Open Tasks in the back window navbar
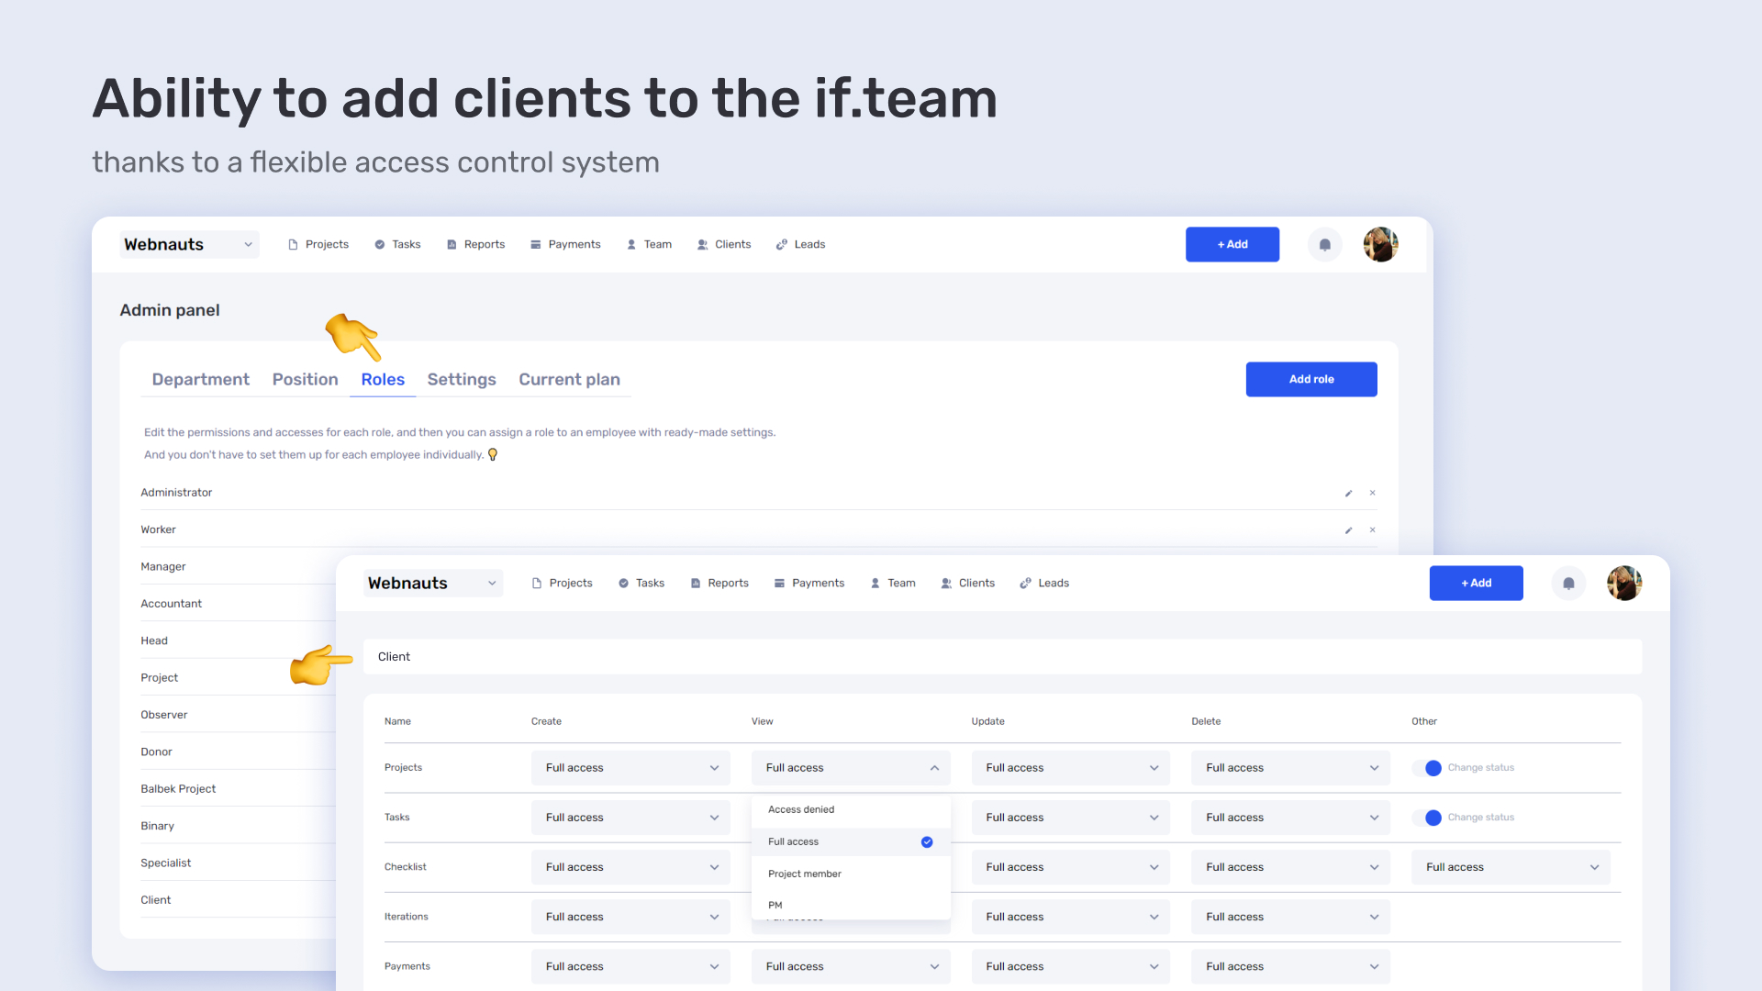The image size is (1762, 991). pyautogui.click(x=397, y=244)
